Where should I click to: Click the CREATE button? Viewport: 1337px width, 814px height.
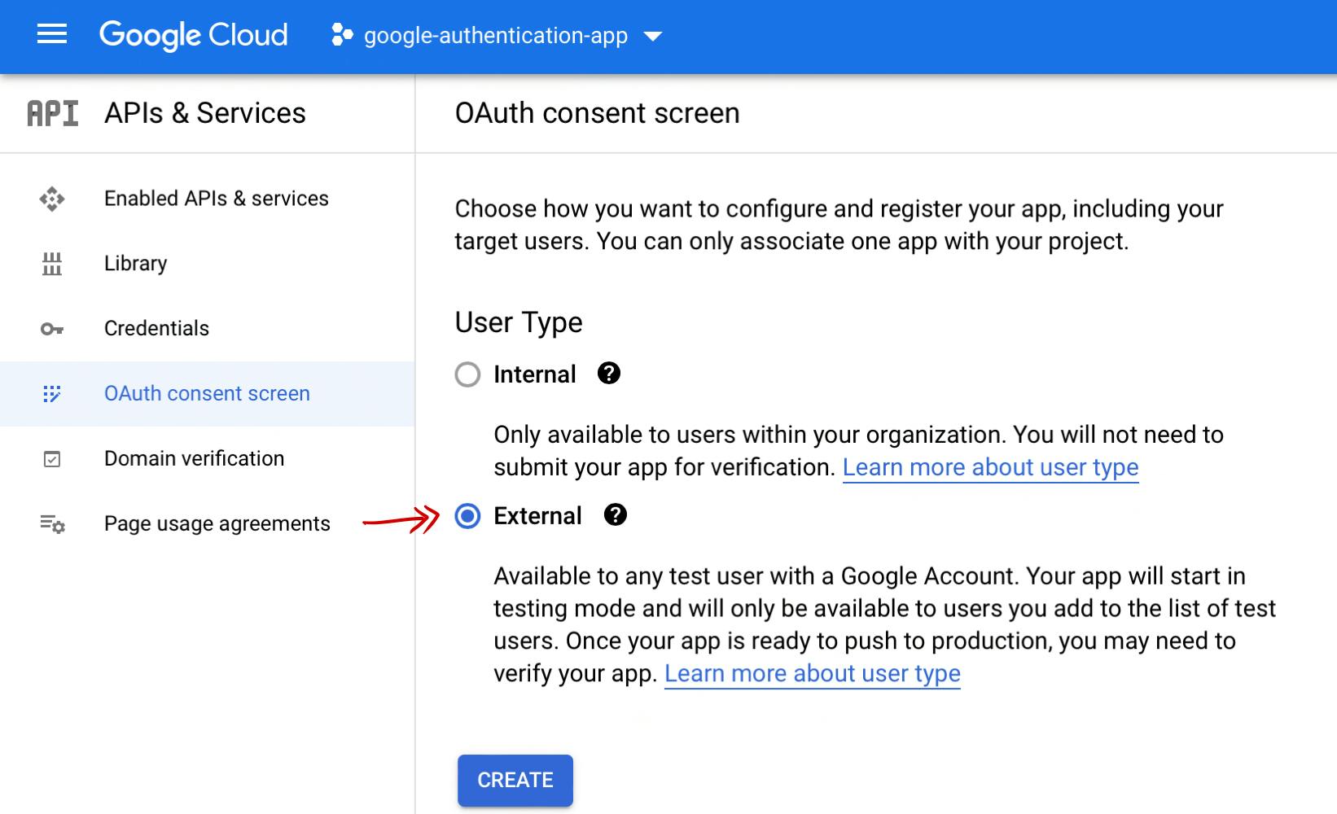coord(515,781)
